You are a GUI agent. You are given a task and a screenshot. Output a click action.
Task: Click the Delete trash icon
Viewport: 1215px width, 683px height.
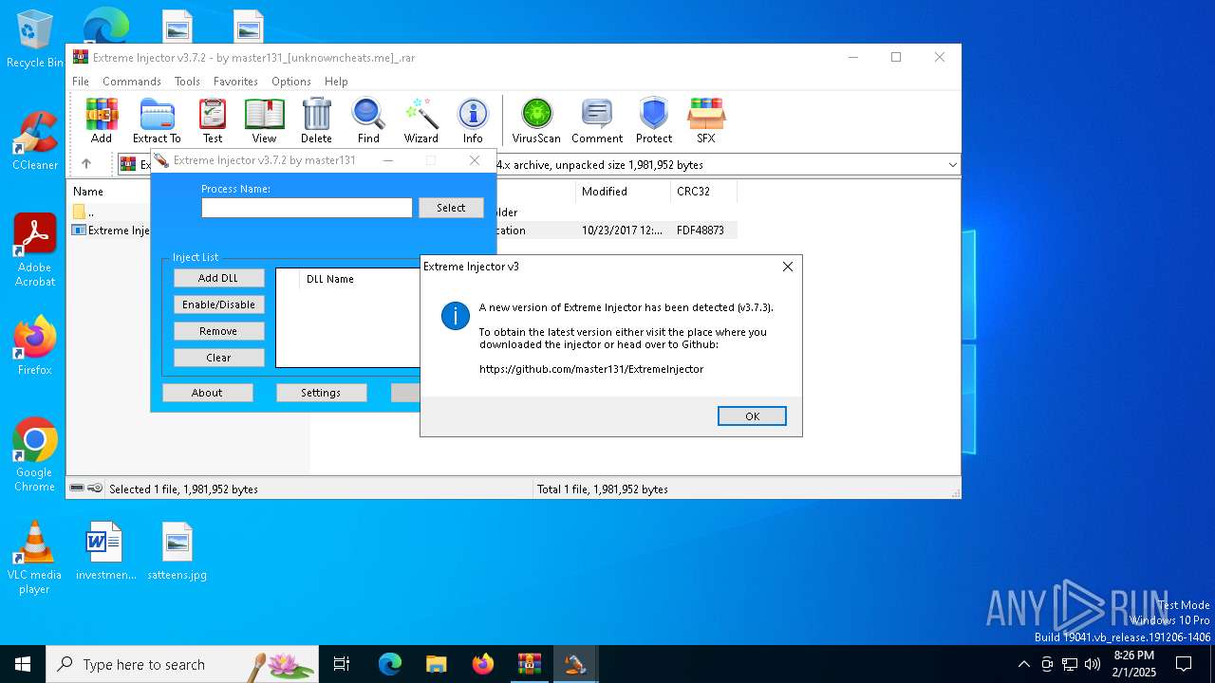316,120
